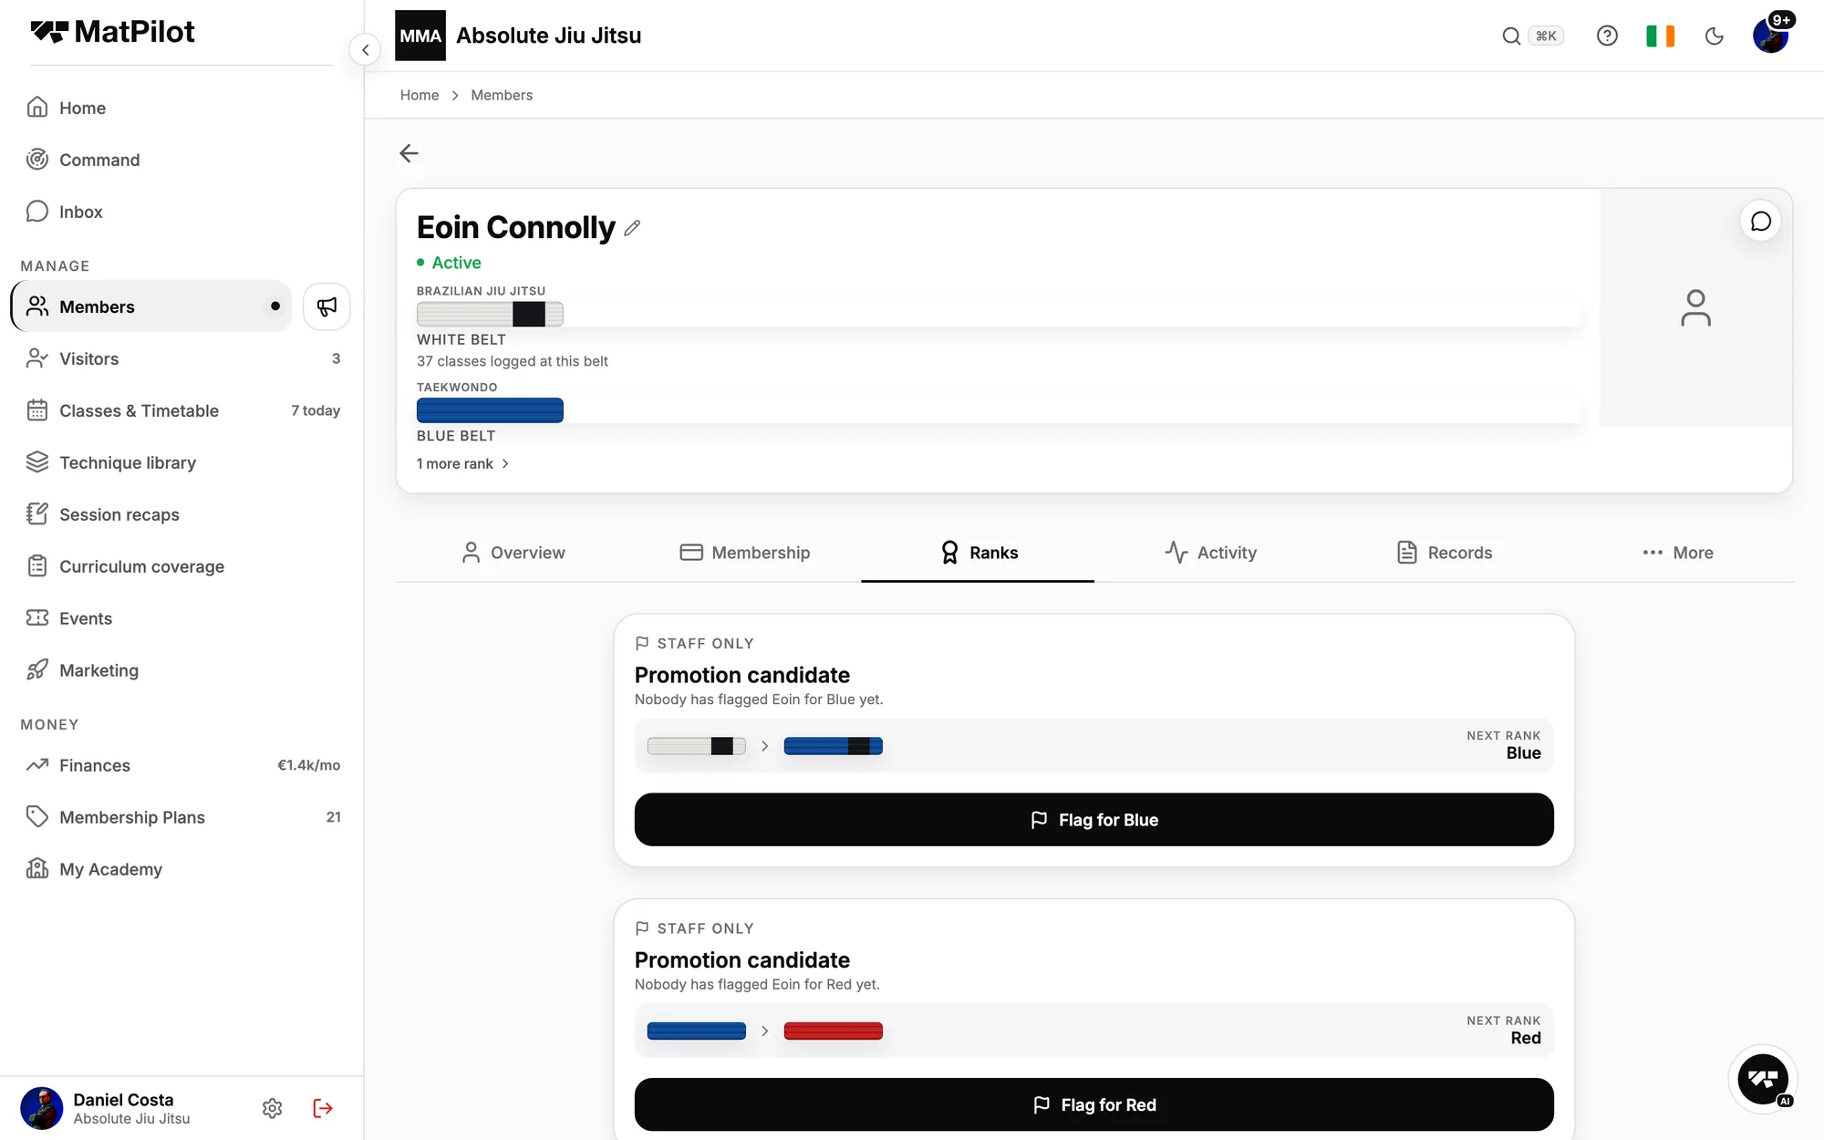Expand the 1 more rank link

pyautogui.click(x=462, y=464)
